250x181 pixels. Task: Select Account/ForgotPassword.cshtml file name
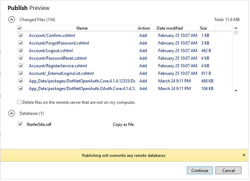59,43
